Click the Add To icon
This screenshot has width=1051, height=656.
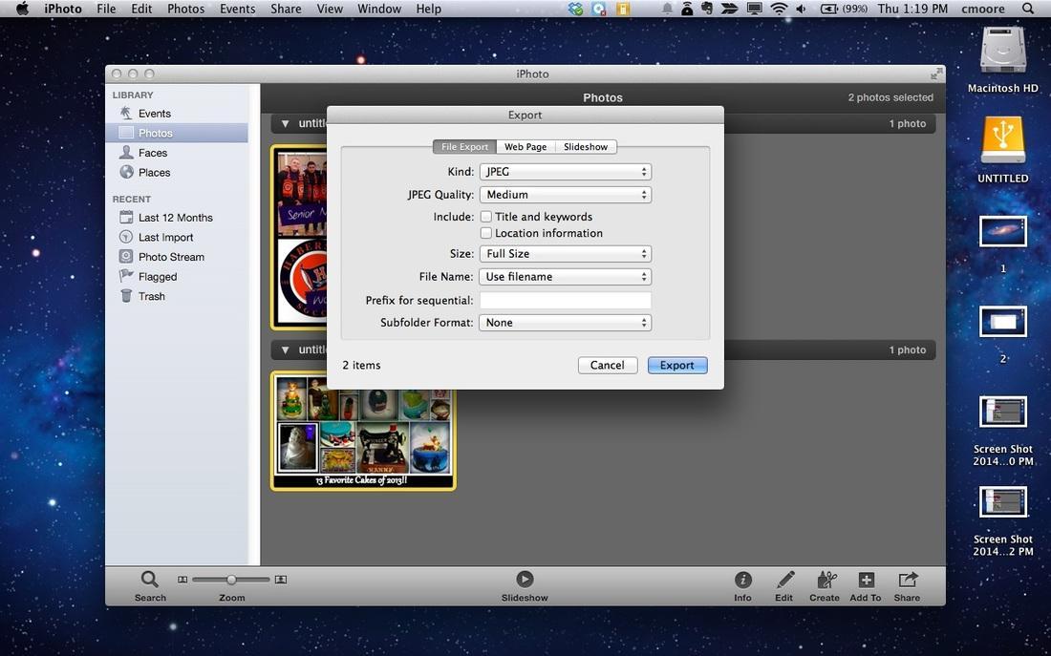point(866,580)
